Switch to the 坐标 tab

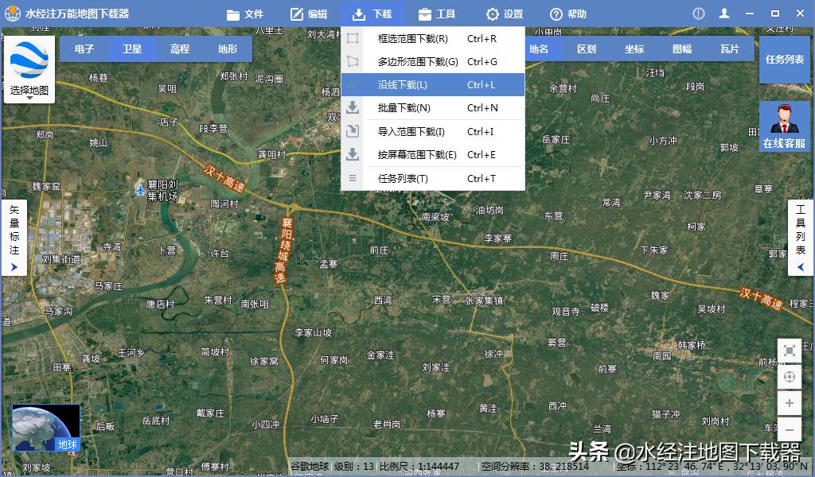[637, 48]
